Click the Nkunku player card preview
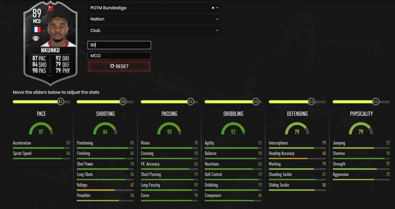 51,44
